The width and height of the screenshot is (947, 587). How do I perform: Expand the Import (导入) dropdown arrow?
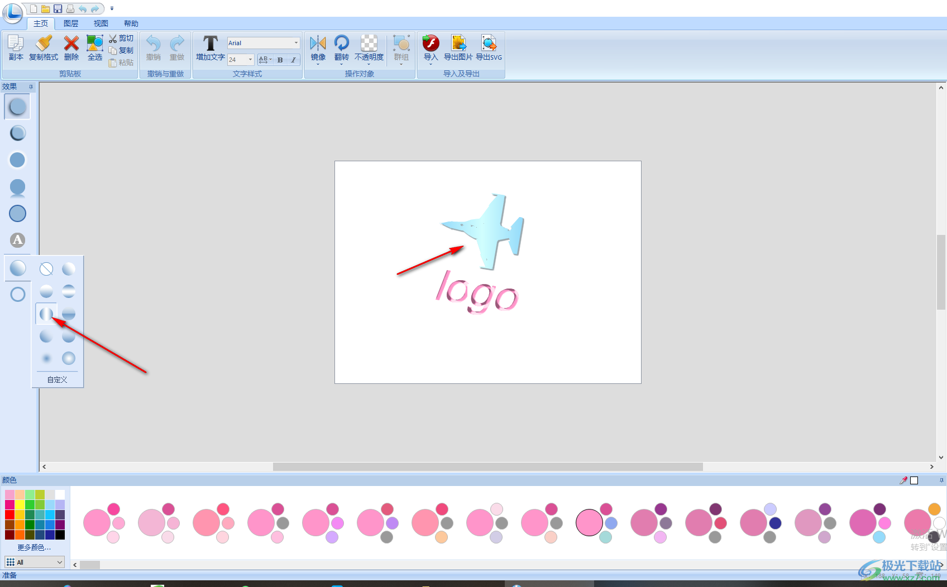(431, 64)
